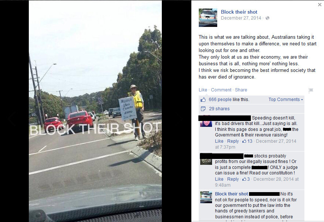Image resolution: width=324 pixels, height=222 pixels.
Task: Like the comment about illegally issued fines
Action: pyautogui.click(x=219, y=179)
